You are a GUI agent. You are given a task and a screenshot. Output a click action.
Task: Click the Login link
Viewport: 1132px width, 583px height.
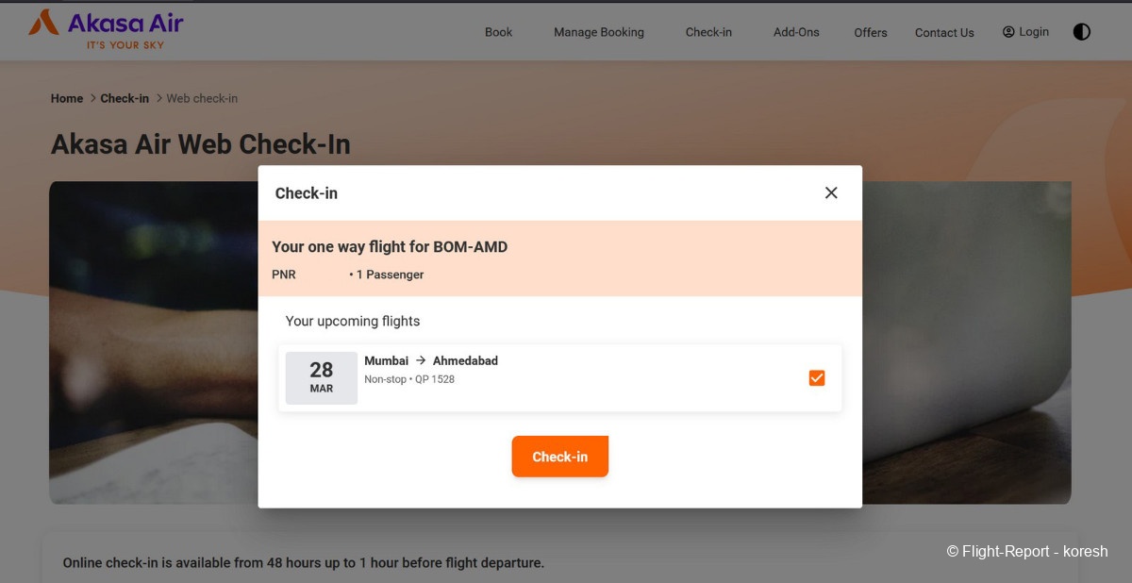(x=1025, y=32)
